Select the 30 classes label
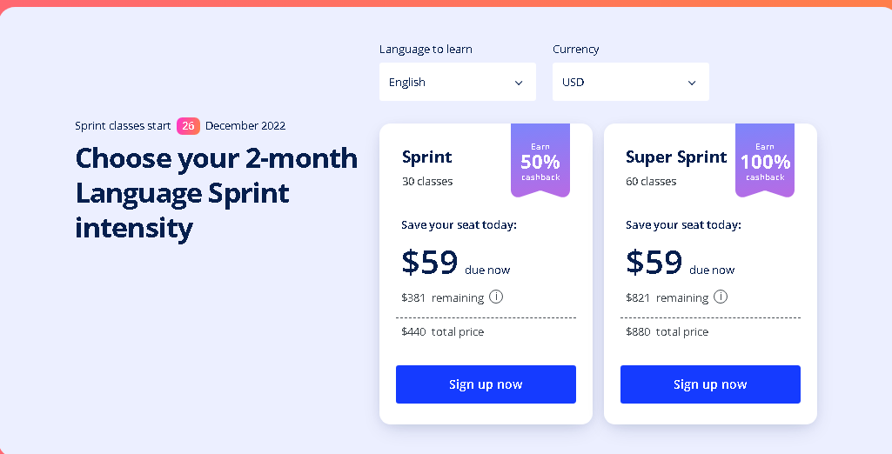 pyautogui.click(x=427, y=182)
